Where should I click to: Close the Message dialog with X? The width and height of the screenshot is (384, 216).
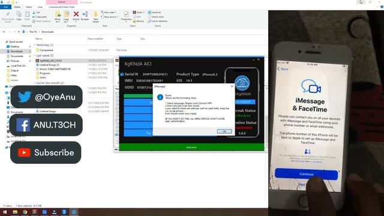(x=232, y=86)
